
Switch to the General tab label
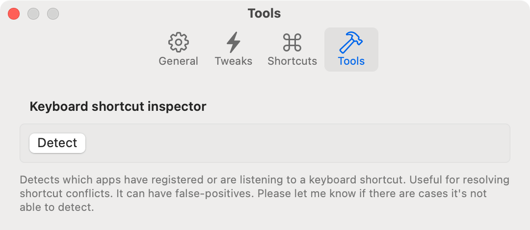click(178, 61)
